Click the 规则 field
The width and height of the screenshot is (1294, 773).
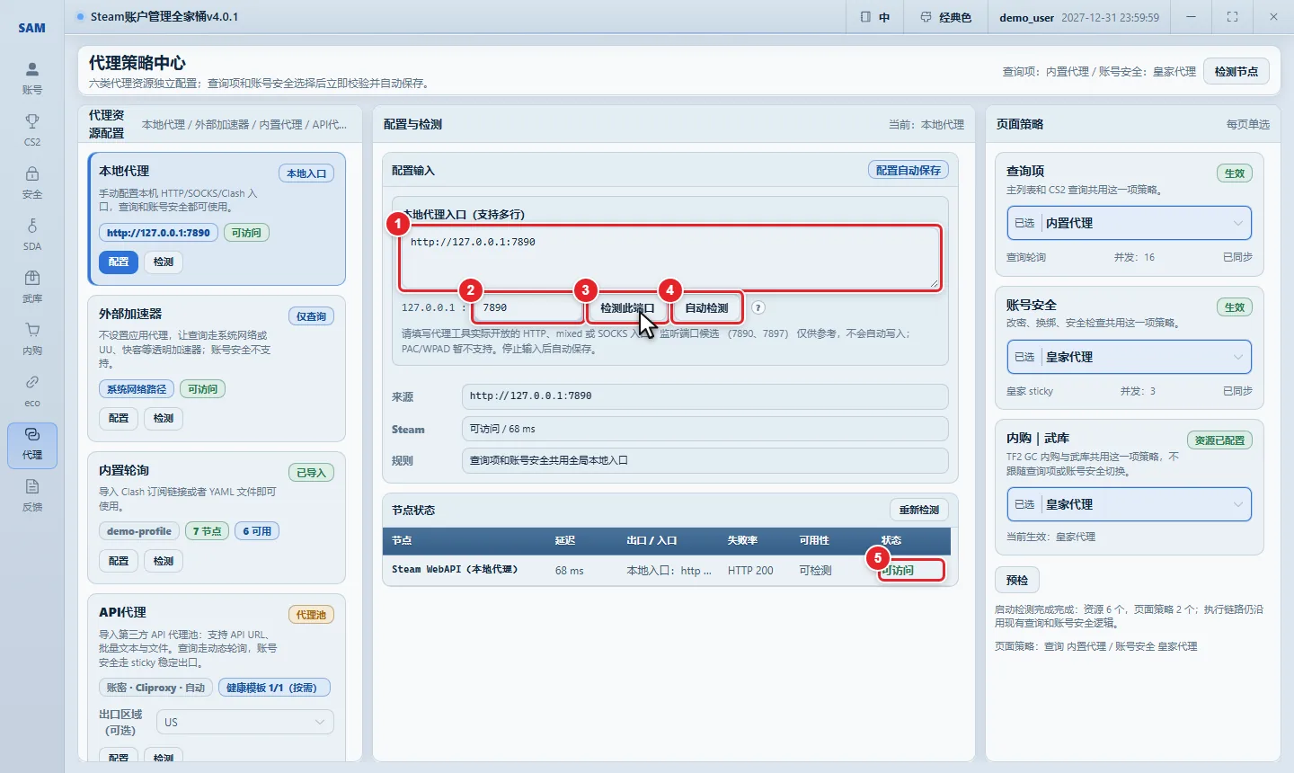pos(705,460)
